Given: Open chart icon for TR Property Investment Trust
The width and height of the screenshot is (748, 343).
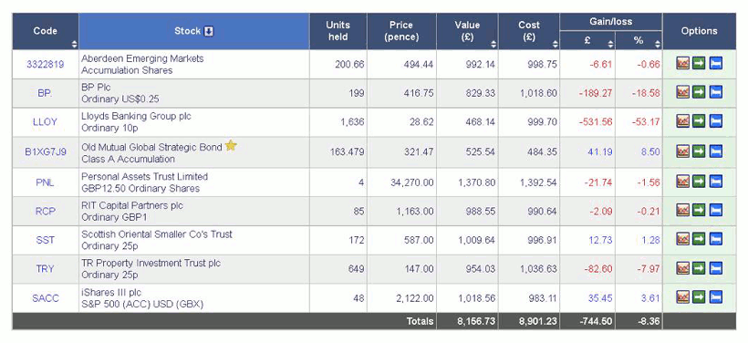Looking at the screenshot, I should [x=682, y=268].
